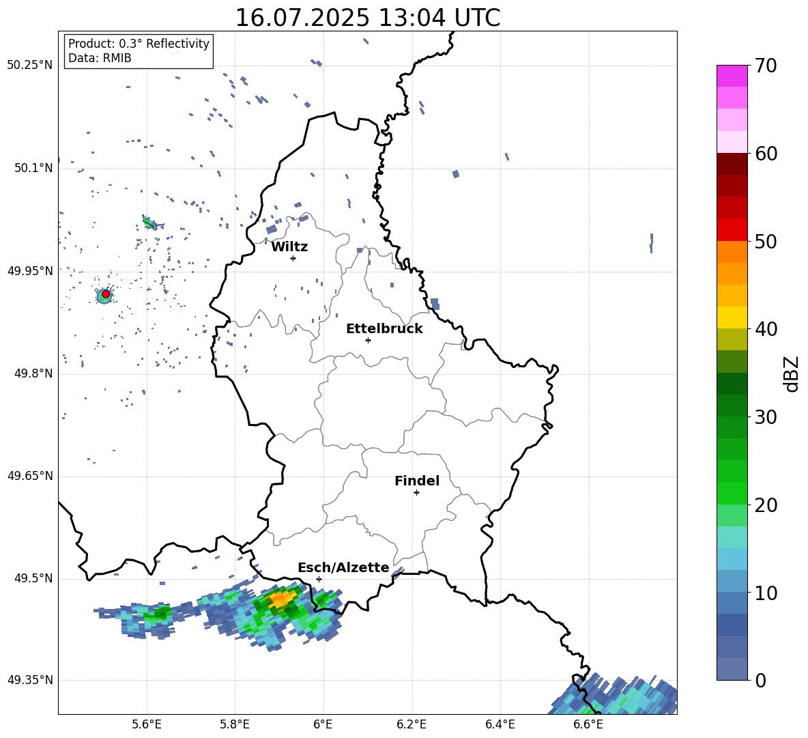The image size is (808, 738).
Task: Click the Wiltz cross marker
Action: coord(293,258)
